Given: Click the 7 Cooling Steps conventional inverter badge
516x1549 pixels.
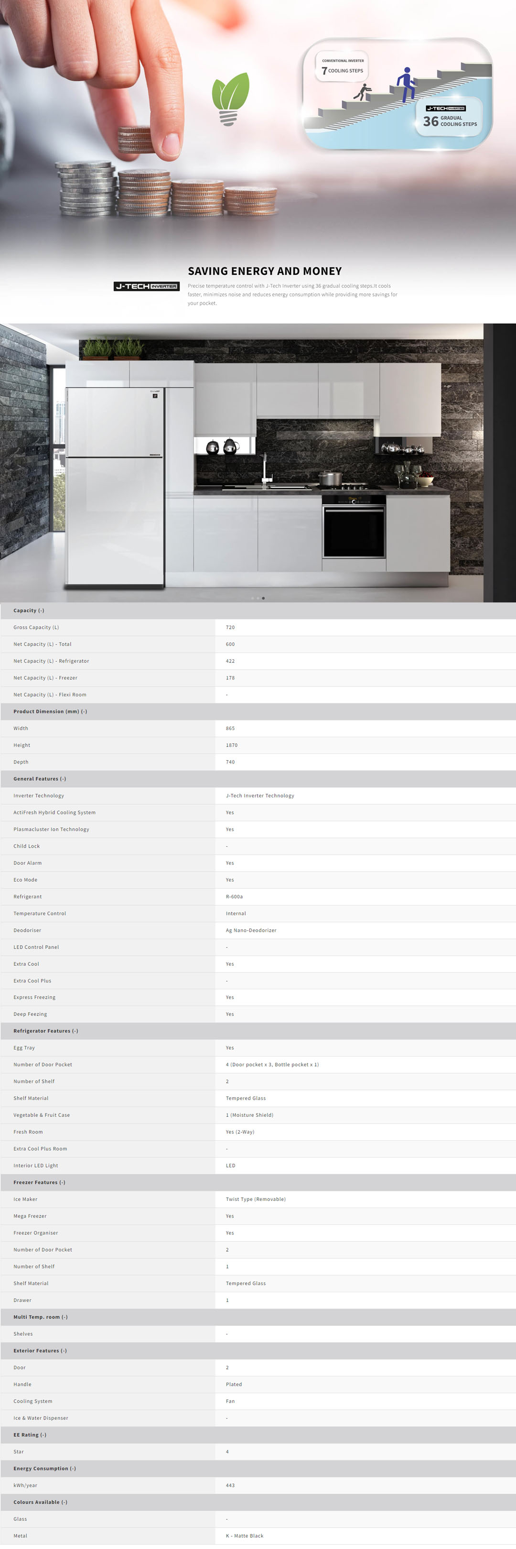Looking at the screenshot, I should tap(343, 67).
